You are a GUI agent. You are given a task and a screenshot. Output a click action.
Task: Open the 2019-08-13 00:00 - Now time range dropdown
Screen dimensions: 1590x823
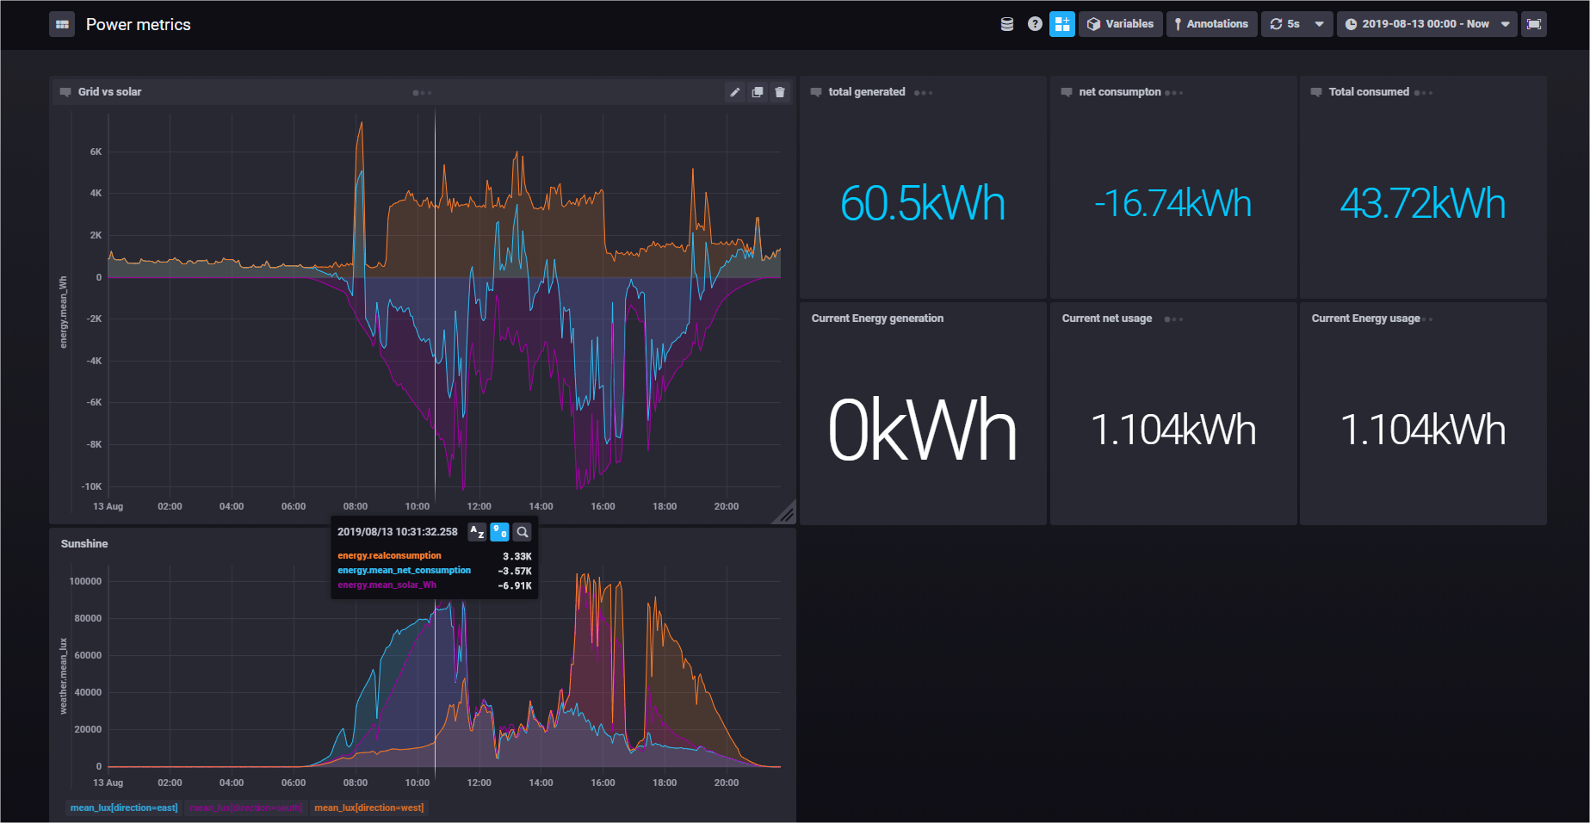pos(1427,24)
